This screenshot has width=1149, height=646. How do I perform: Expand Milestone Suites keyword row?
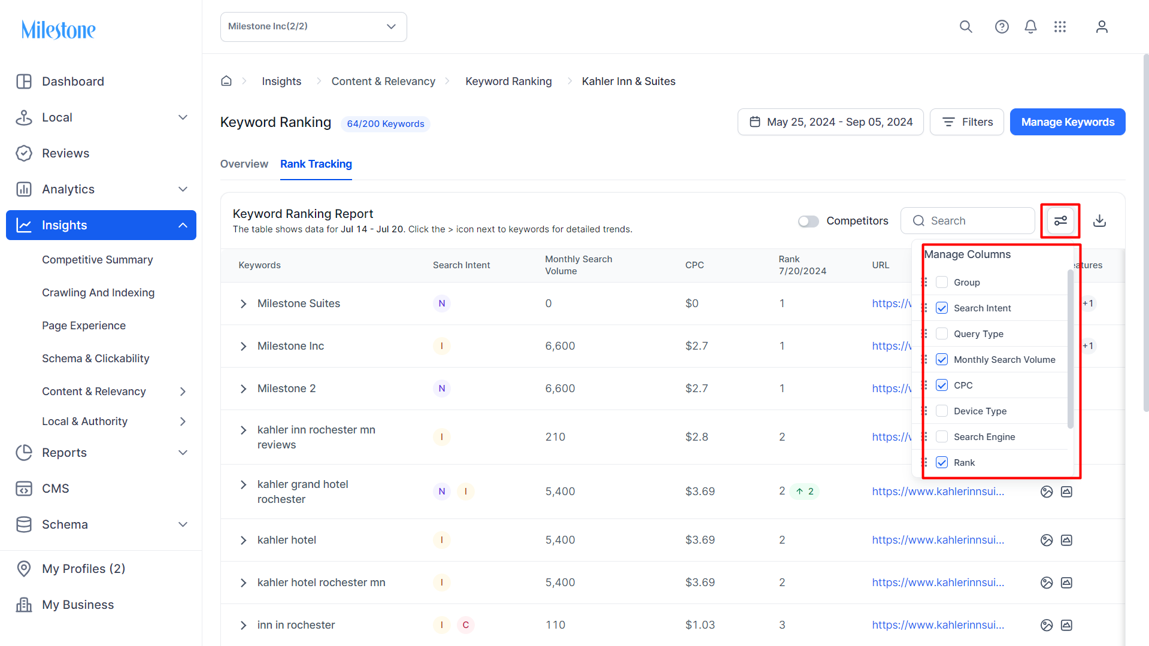click(x=243, y=304)
